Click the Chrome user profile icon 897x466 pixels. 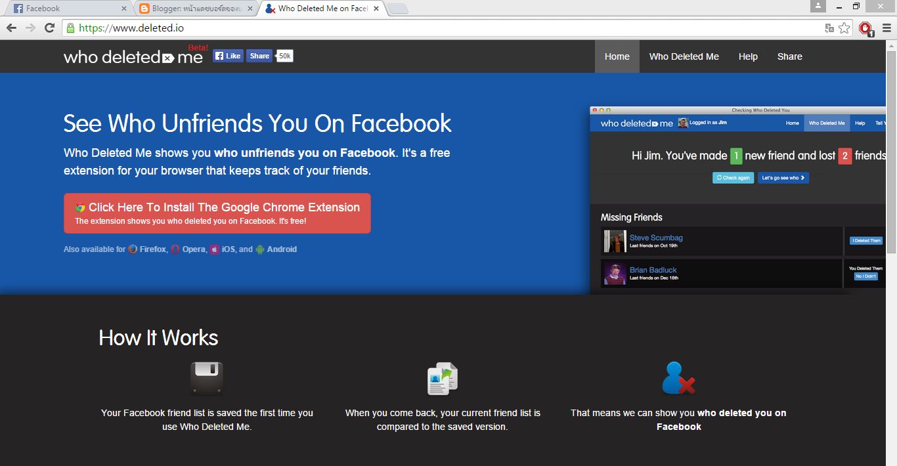(x=818, y=6)
